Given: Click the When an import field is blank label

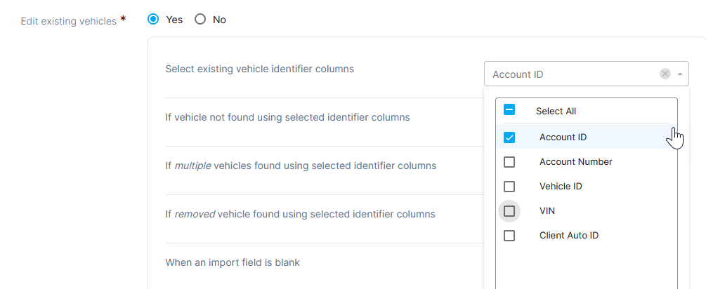Looking at the screenshot, I should 232,262.
